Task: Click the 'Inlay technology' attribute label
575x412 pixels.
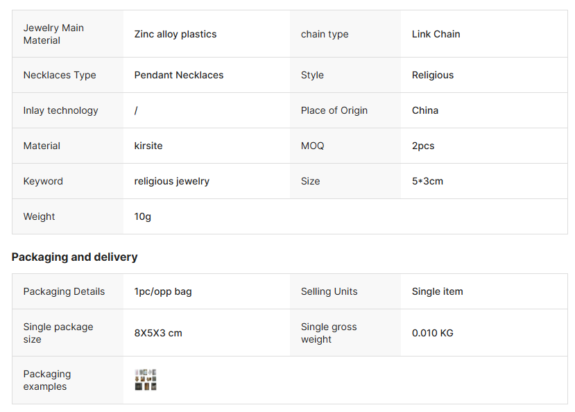Action: pyautogui.click(x=61, y=110)
